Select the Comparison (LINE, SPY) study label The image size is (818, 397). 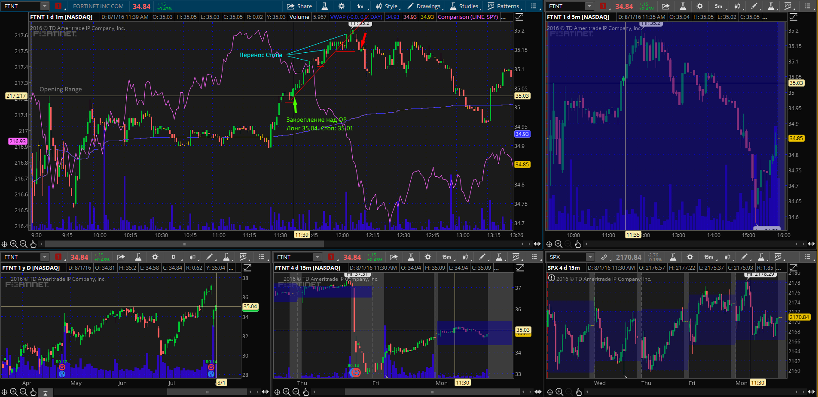468,17
